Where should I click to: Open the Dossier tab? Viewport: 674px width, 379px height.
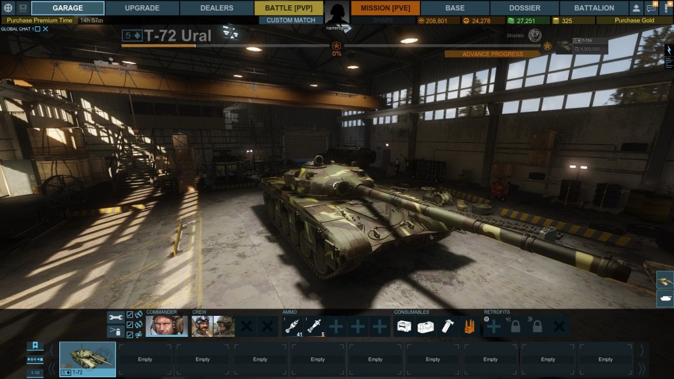tap(525, 8)
